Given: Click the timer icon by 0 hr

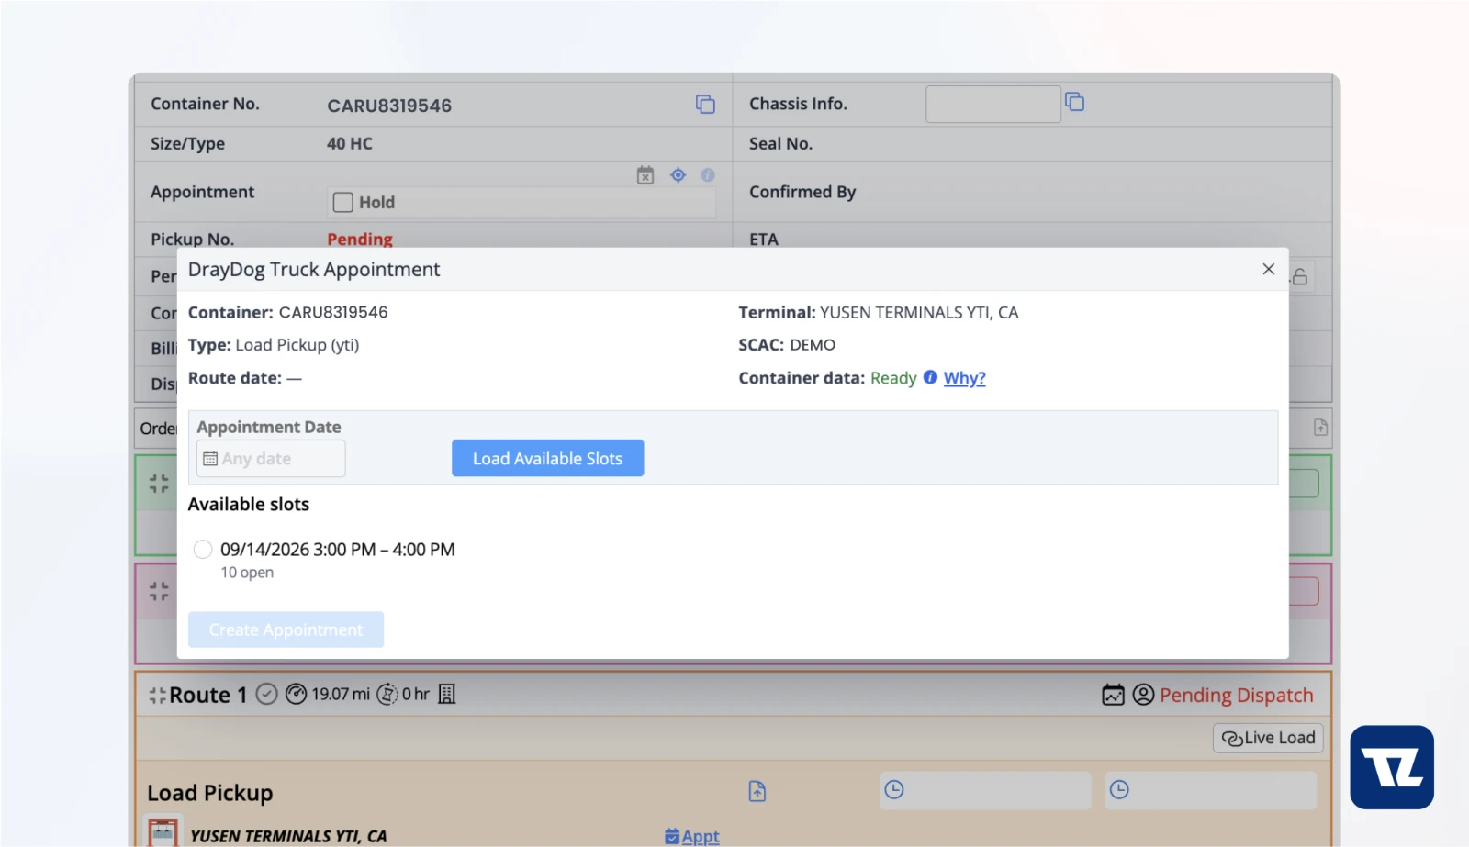Looking at the screenshot, I should [387, 695].
